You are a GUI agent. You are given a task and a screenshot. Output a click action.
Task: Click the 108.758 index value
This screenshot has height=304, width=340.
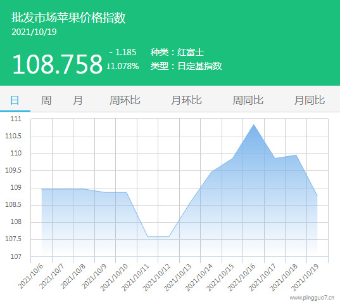point(57,64)
